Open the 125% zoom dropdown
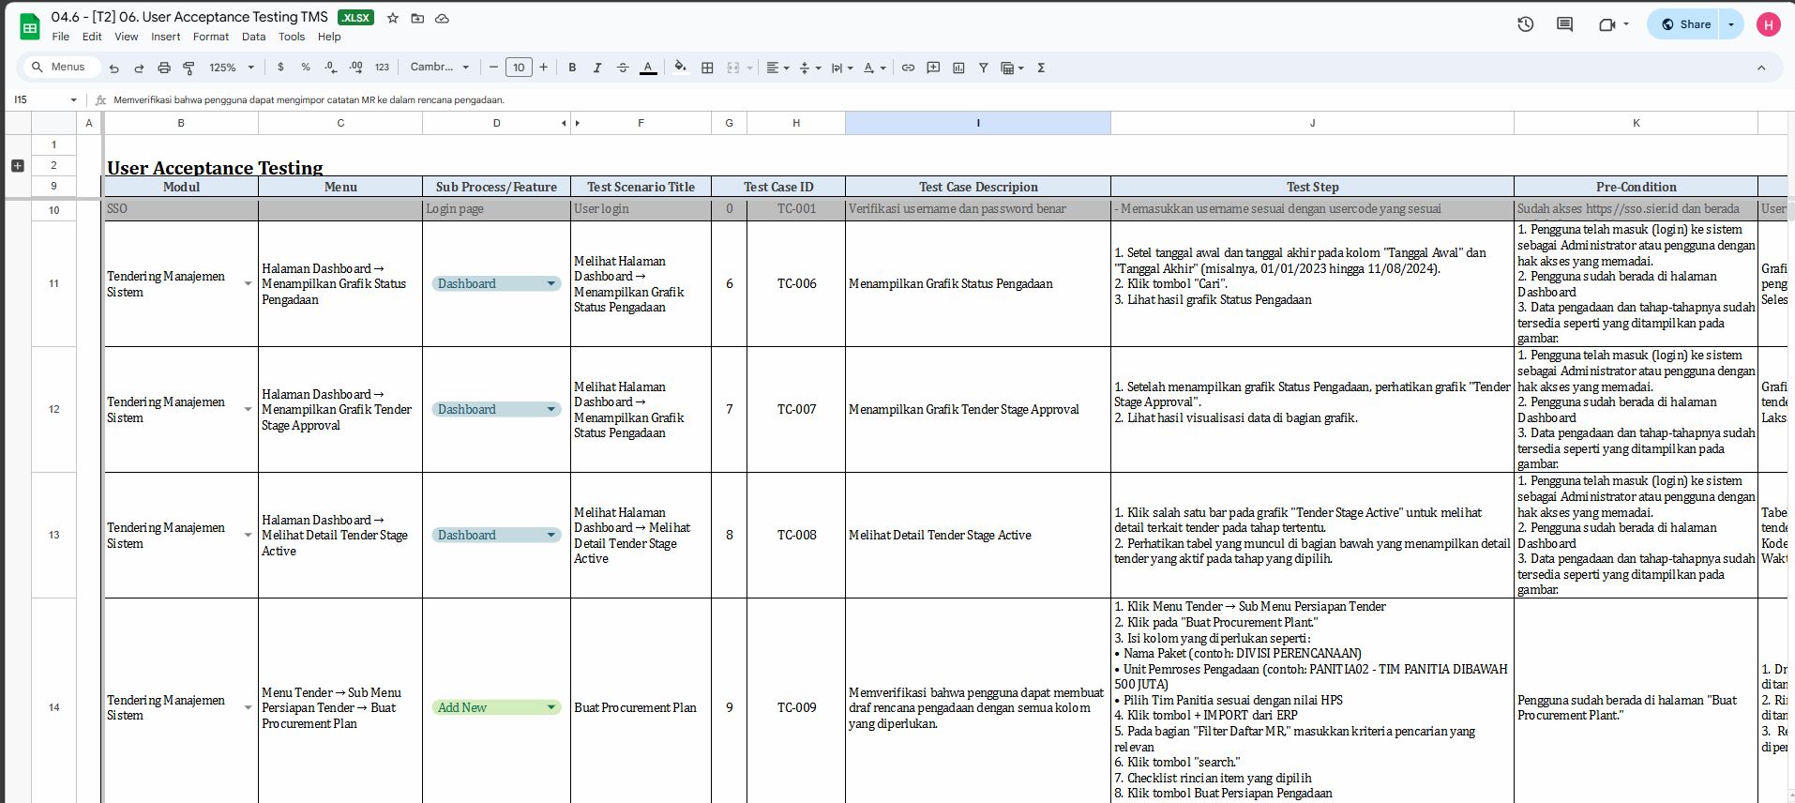Viewport: 1795px width, 803px height. pos(232,68)
